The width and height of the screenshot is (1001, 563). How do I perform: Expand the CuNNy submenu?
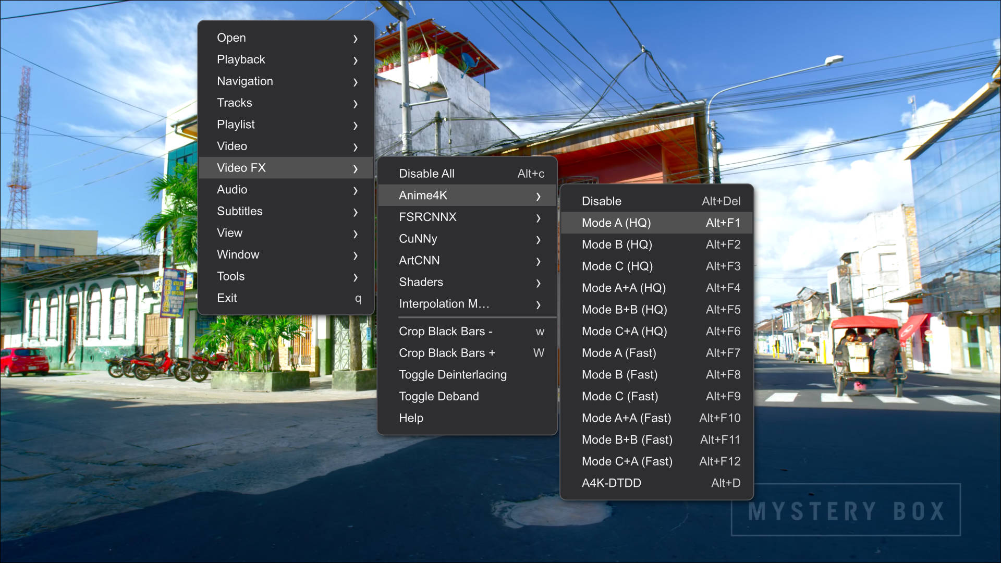click(x=467, y=239)
